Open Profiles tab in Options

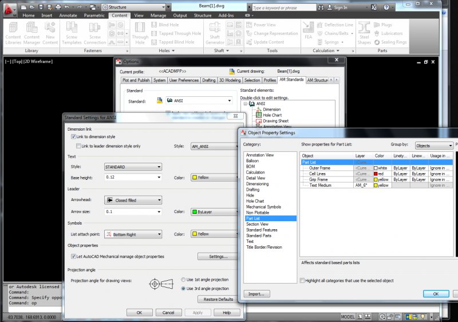tap(270, 80)
